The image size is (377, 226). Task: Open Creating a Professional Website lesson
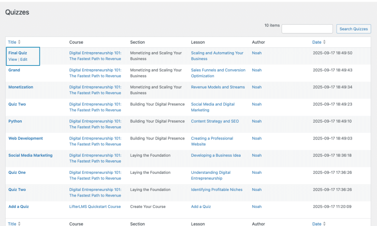coord(212,141)
